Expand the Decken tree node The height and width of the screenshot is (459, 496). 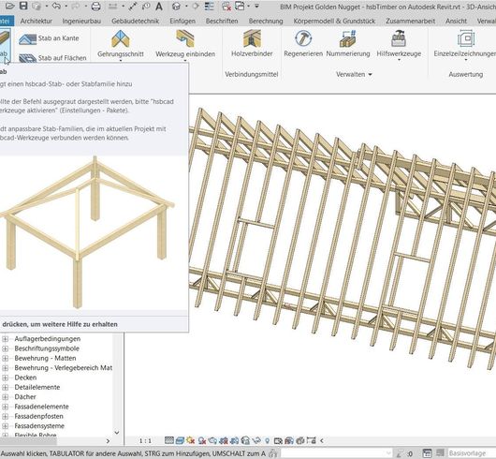point(5,378)
